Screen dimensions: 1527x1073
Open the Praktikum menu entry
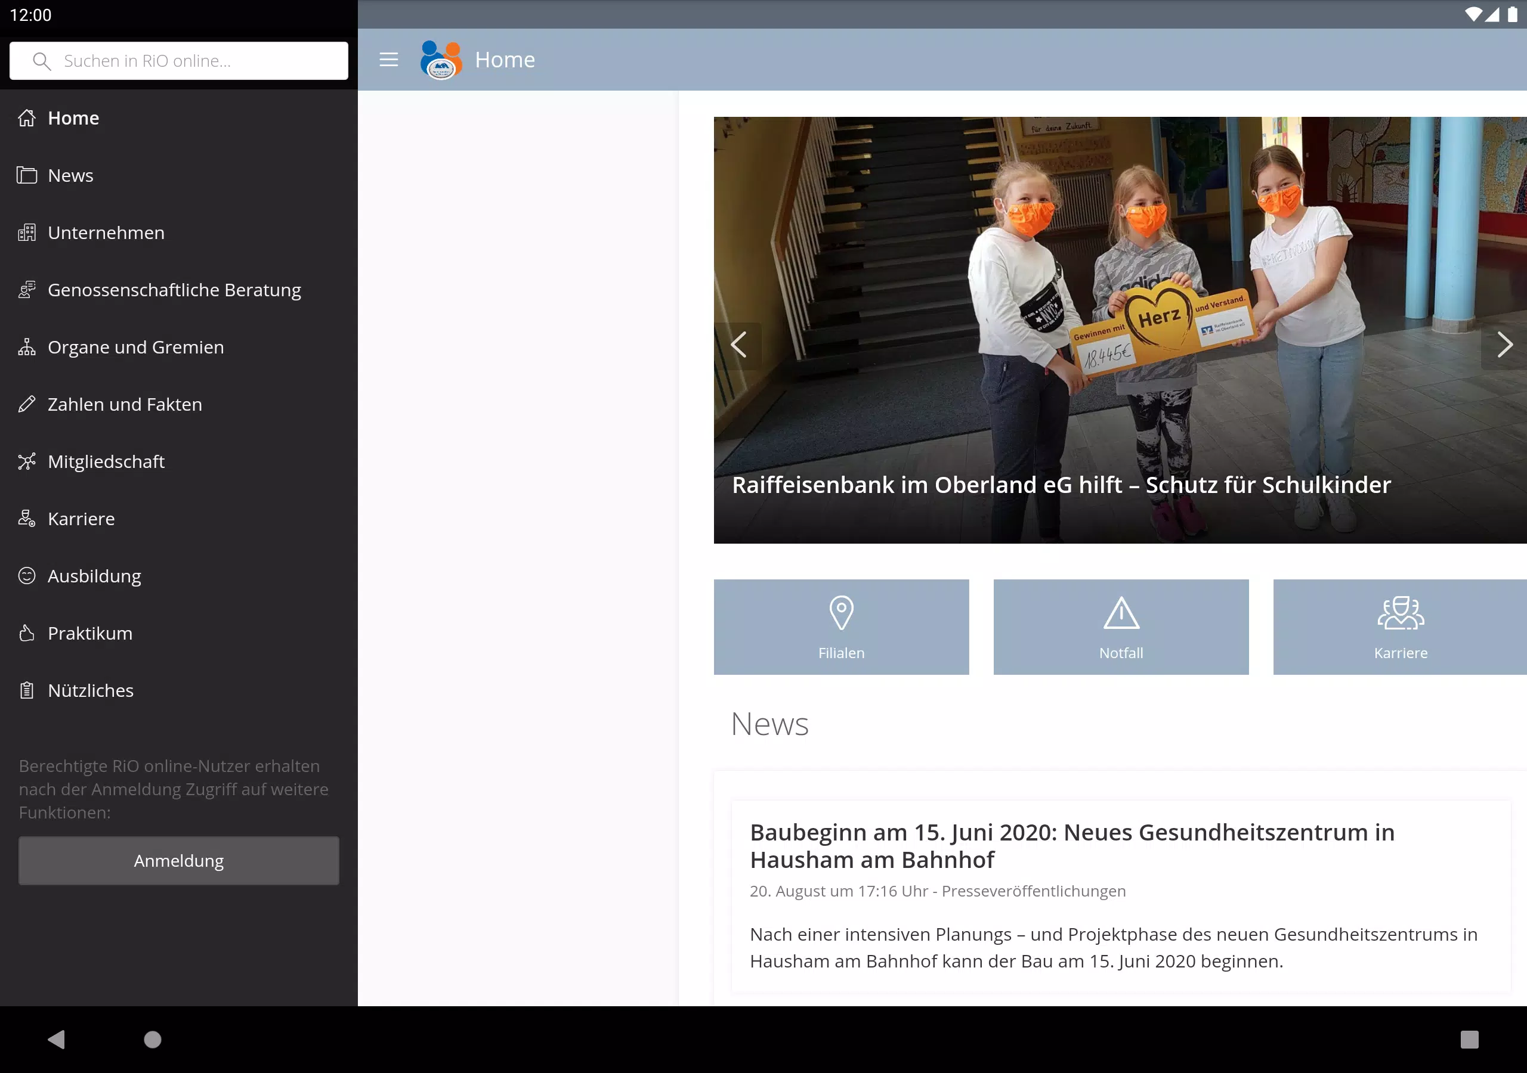[x=178, y=633]
